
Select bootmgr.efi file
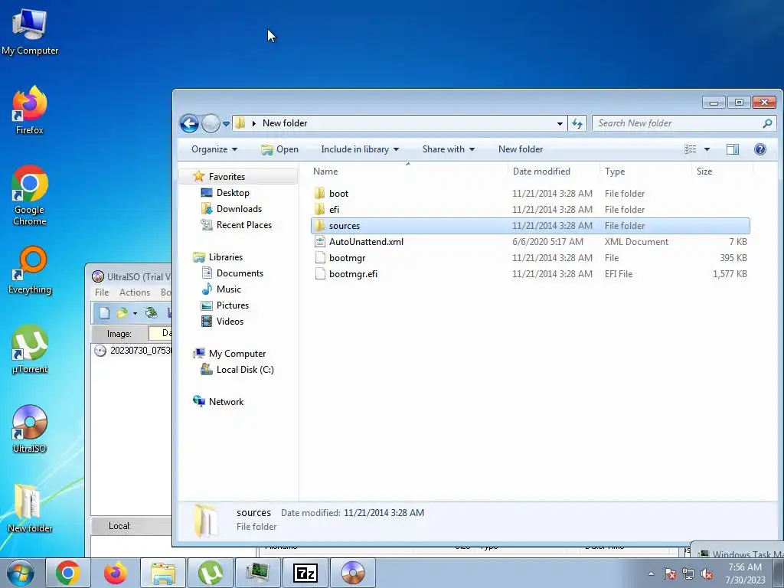pos(530,273)
